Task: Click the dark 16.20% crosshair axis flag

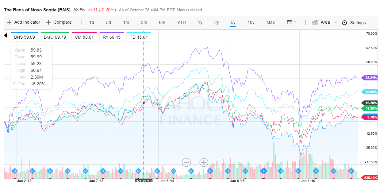Action: (x=370, y=103)
